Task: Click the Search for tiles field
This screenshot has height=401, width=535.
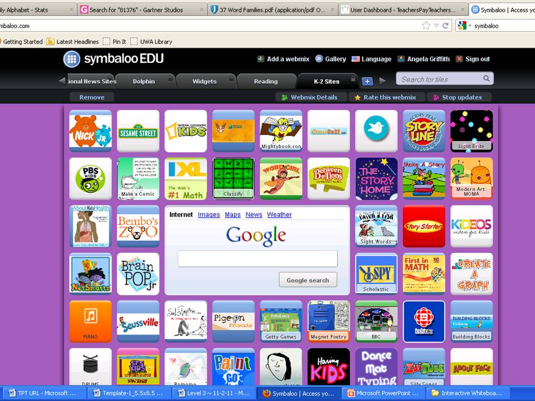Action: pos(445,79)
